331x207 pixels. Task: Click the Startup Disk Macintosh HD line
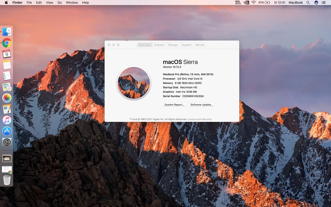coord(180,87)
